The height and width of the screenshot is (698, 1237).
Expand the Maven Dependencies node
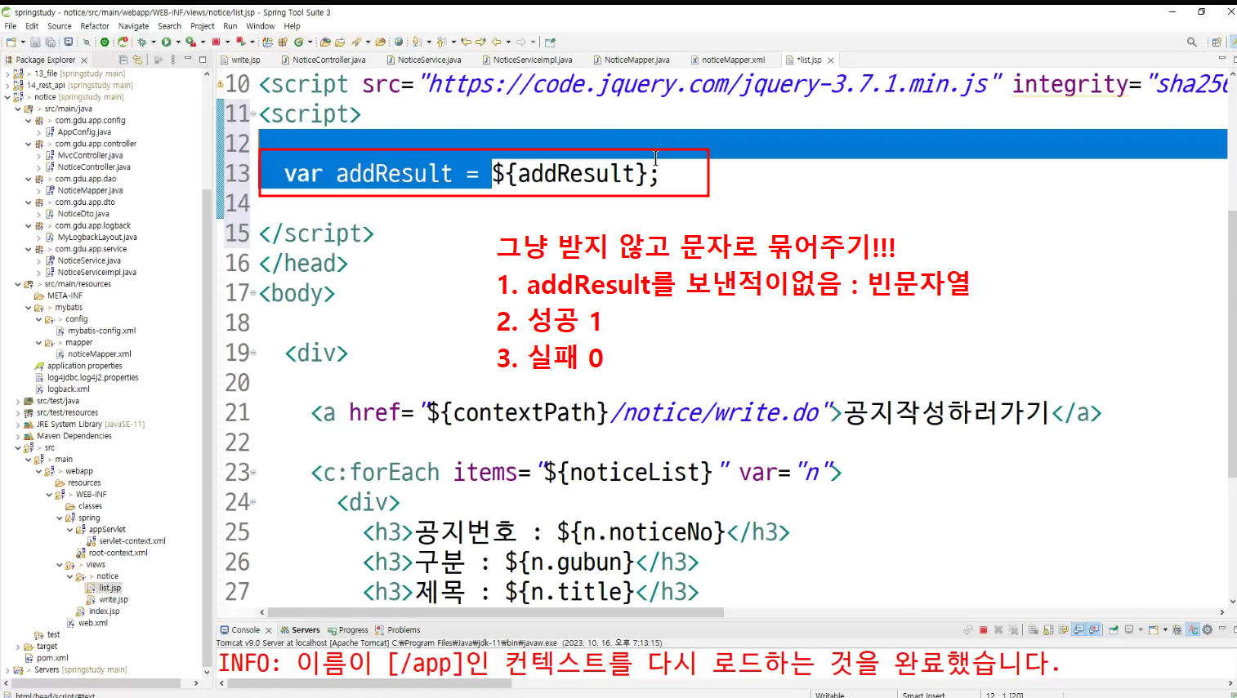click(x=18, y=436)
